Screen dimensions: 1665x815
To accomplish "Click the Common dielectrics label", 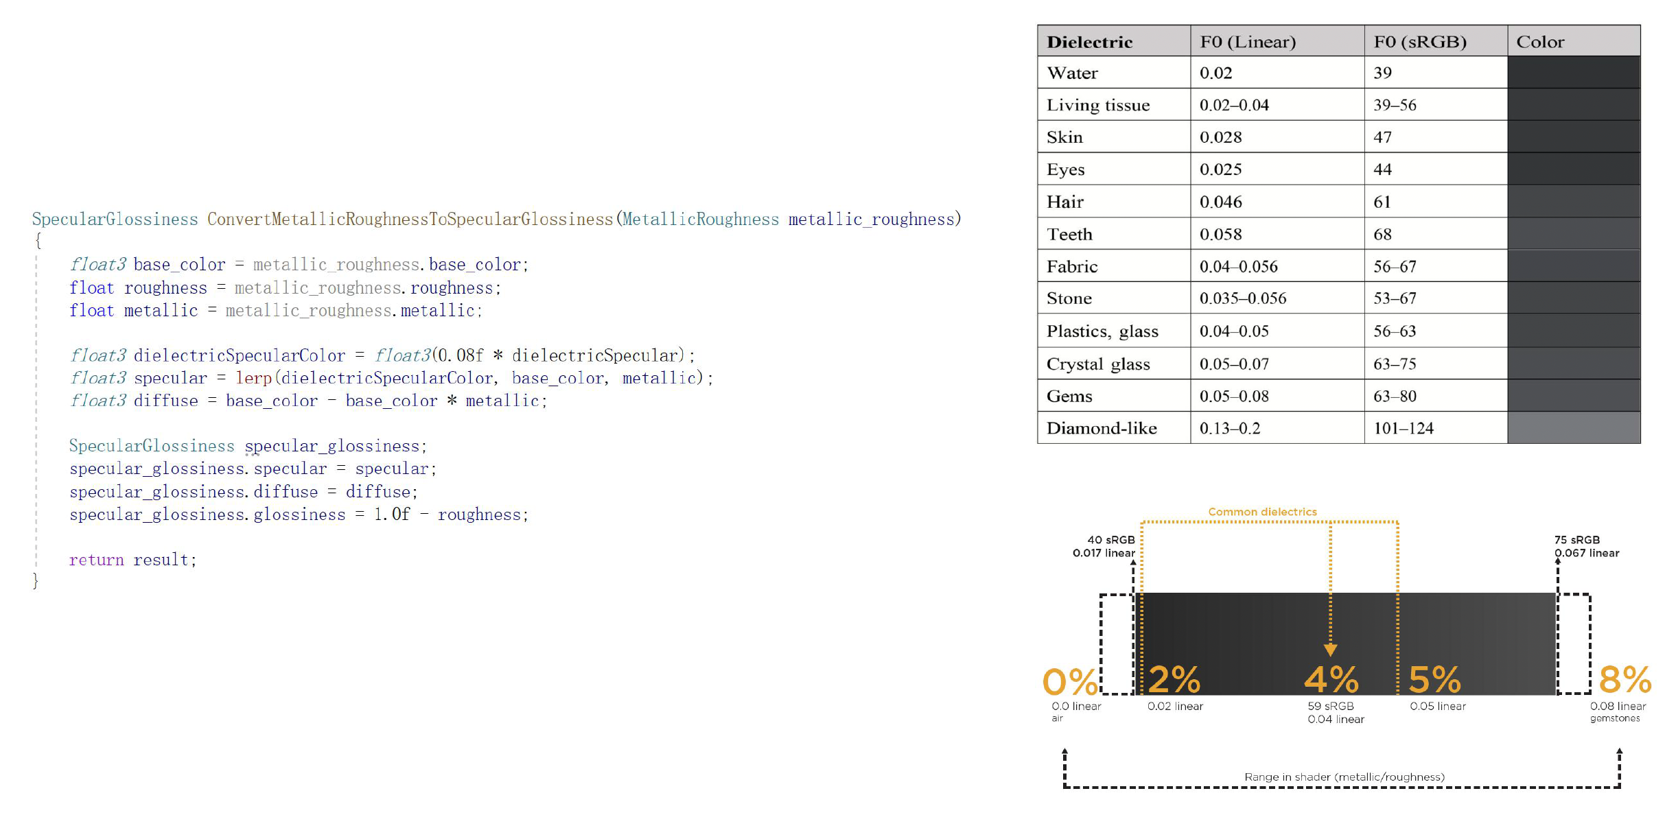I will (x=1261, y=512).
